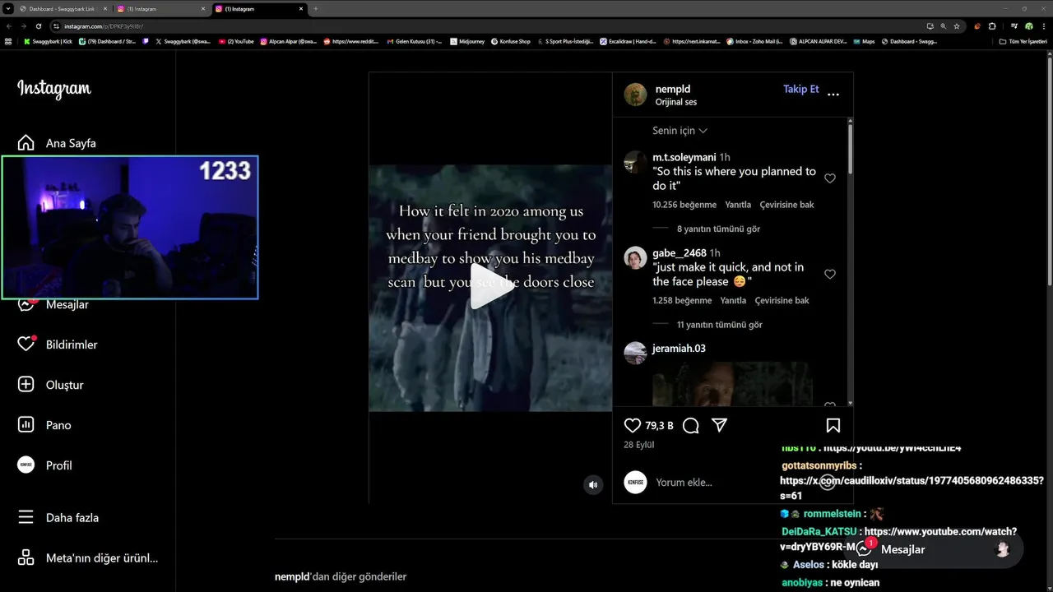Viewport: 1053px width, 592px height.
Task: Toggle video sound mute button
Action: (x=593, y=485)
